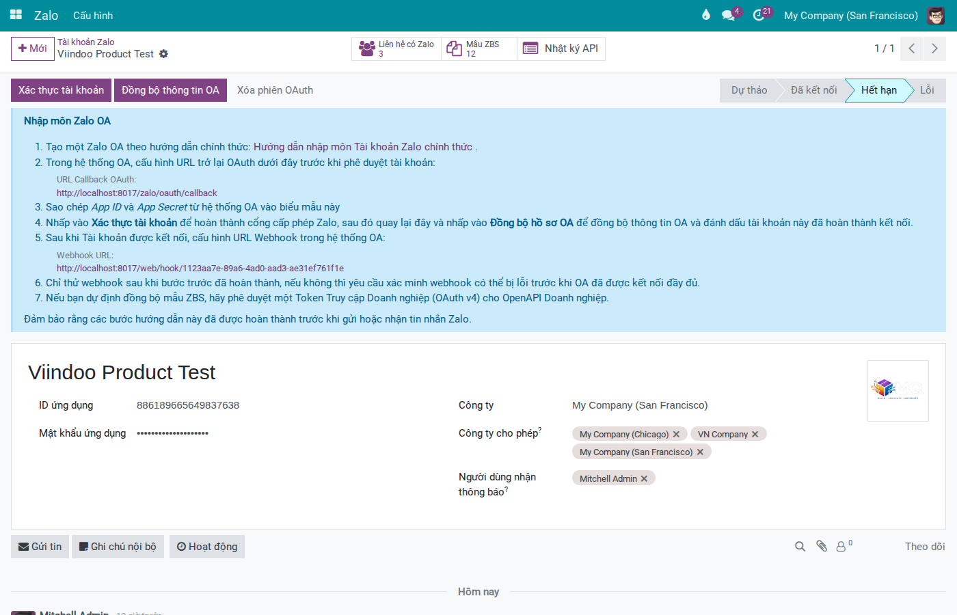Attach files with paperclip icon
This screenshot has height=615, width=957.
(822, 547)
